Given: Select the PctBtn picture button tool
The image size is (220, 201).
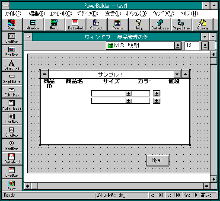Looking at the screenshot, I should [x=12, y=51].
